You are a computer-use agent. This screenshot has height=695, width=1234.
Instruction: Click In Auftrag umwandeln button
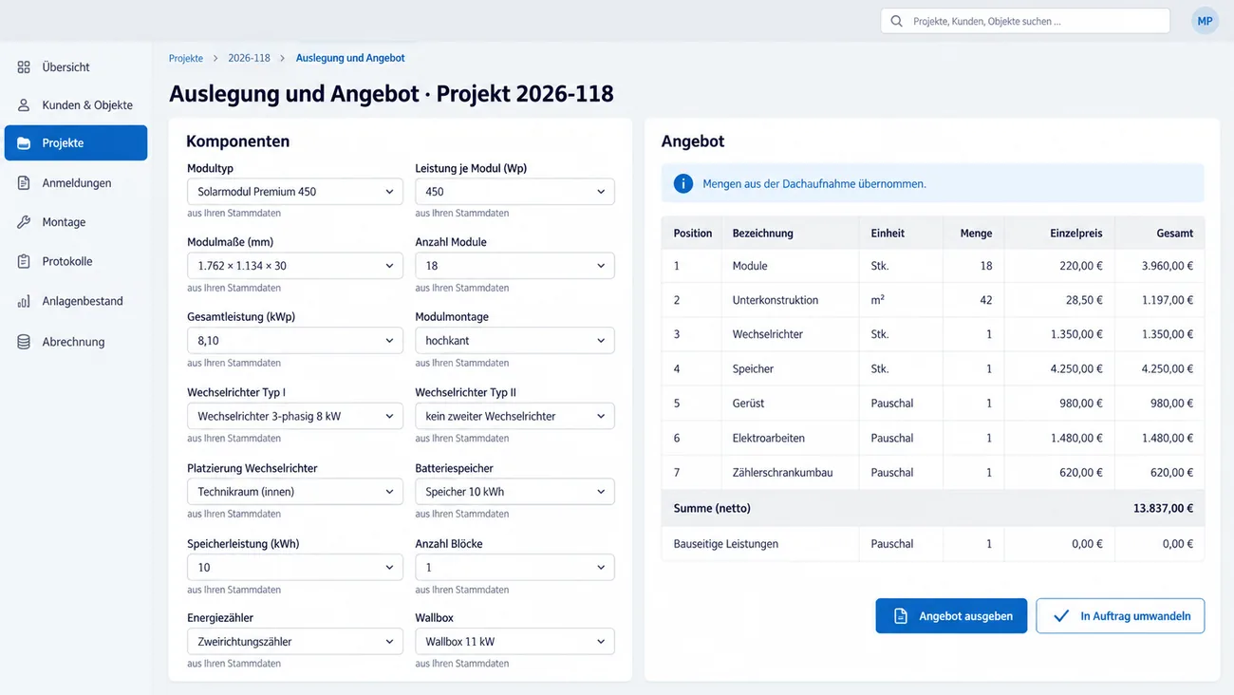[1120, 616]
